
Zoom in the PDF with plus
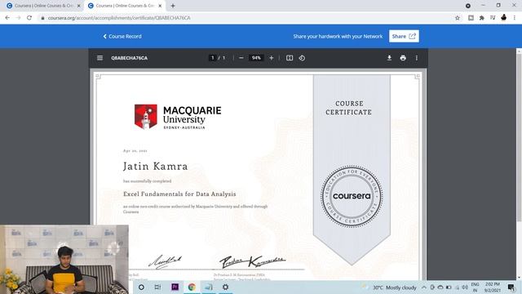tap(272, 58)
